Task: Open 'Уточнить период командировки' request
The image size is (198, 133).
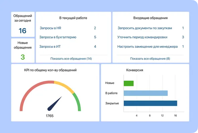Action: tap(142, 37)
